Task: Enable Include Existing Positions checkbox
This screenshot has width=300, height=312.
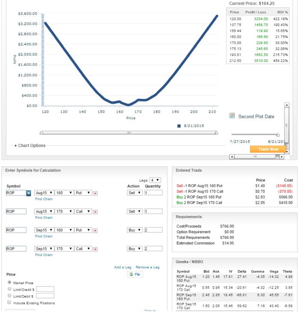Action: [9, 302]
